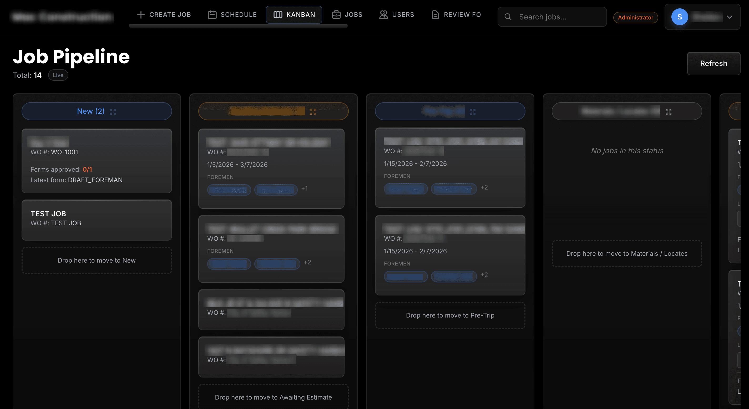
Task: Open the profile dropdown chevron at top right
Action: 730,17
